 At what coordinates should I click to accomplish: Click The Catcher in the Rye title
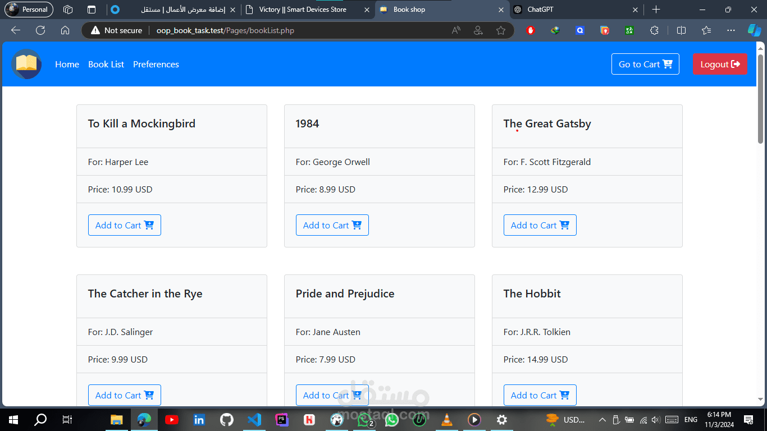[x=145, y=294]
